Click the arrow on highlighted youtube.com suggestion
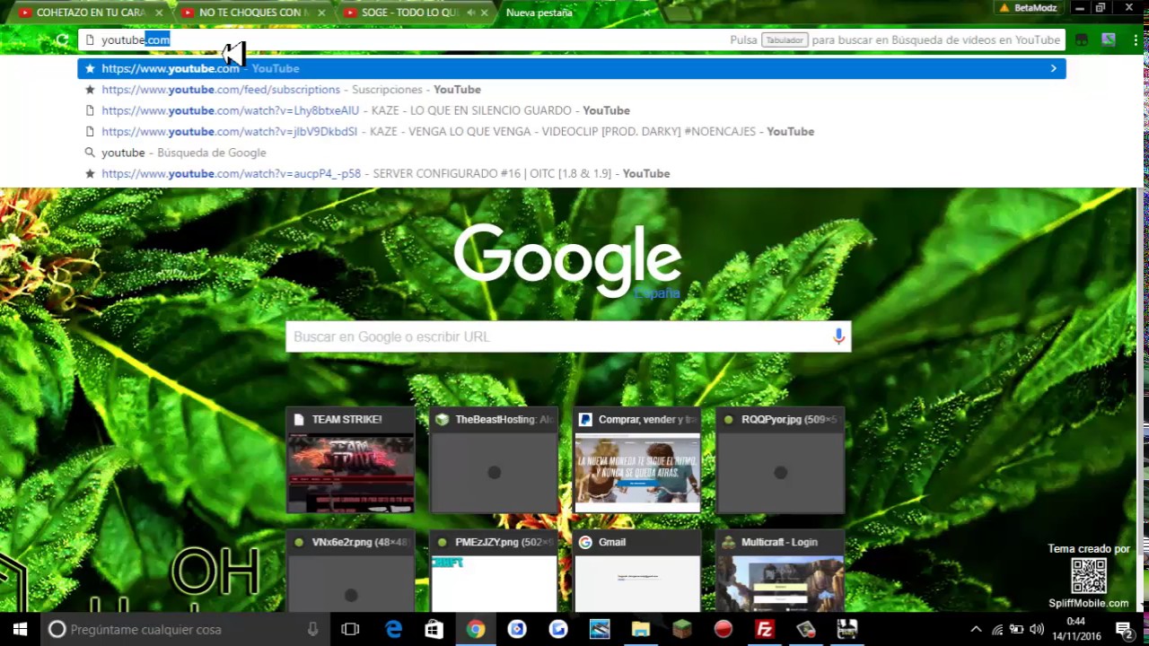 [1053, 68]
